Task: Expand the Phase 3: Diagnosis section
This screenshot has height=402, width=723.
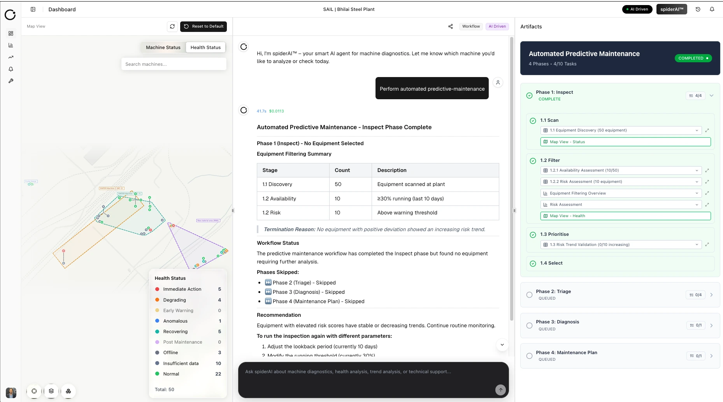Action: [x=712, y=326]
